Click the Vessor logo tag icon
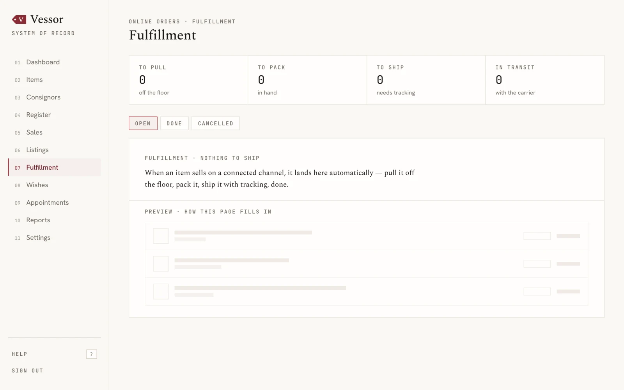624x390 pixels. [19, 19]
